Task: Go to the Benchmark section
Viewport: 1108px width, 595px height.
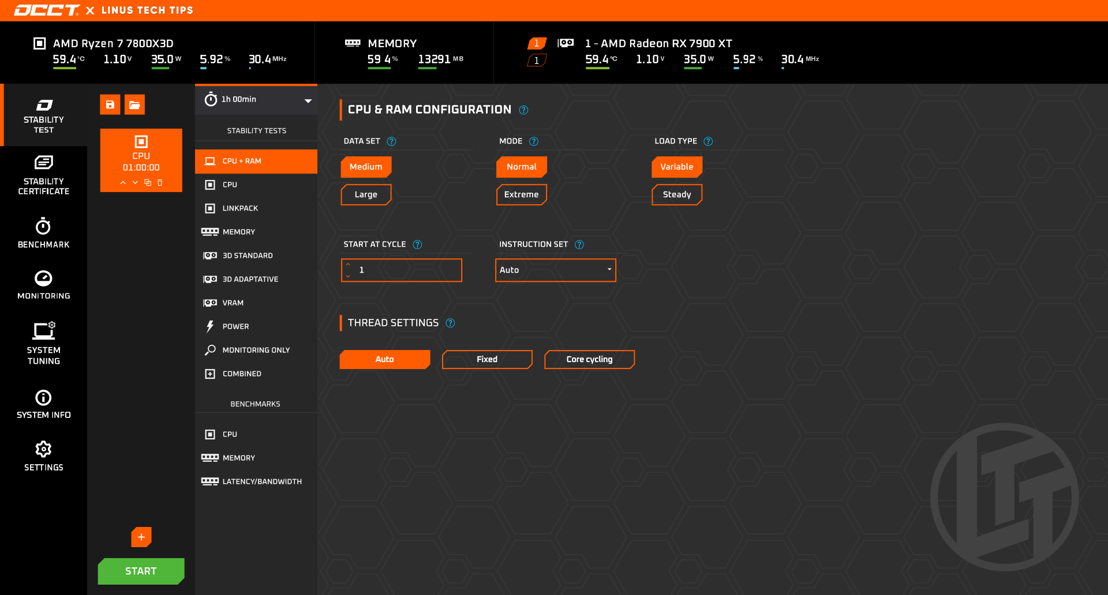Action: (x=44, y=233)
